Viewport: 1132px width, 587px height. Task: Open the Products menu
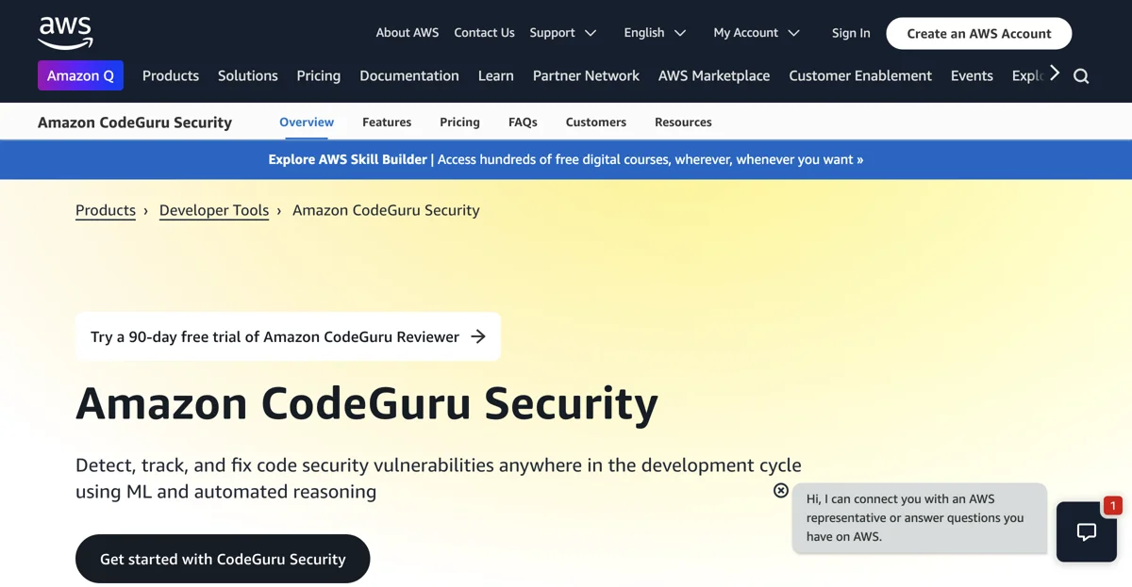pyautogui.click(x=171, y=75)
